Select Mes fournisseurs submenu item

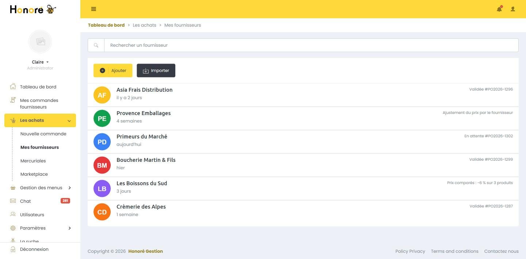pos(39,147)
